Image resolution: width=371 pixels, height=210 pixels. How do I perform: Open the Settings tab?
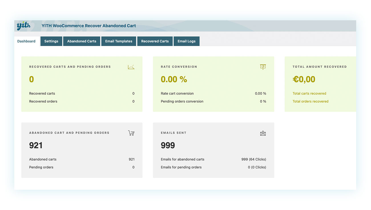point(51,41)
